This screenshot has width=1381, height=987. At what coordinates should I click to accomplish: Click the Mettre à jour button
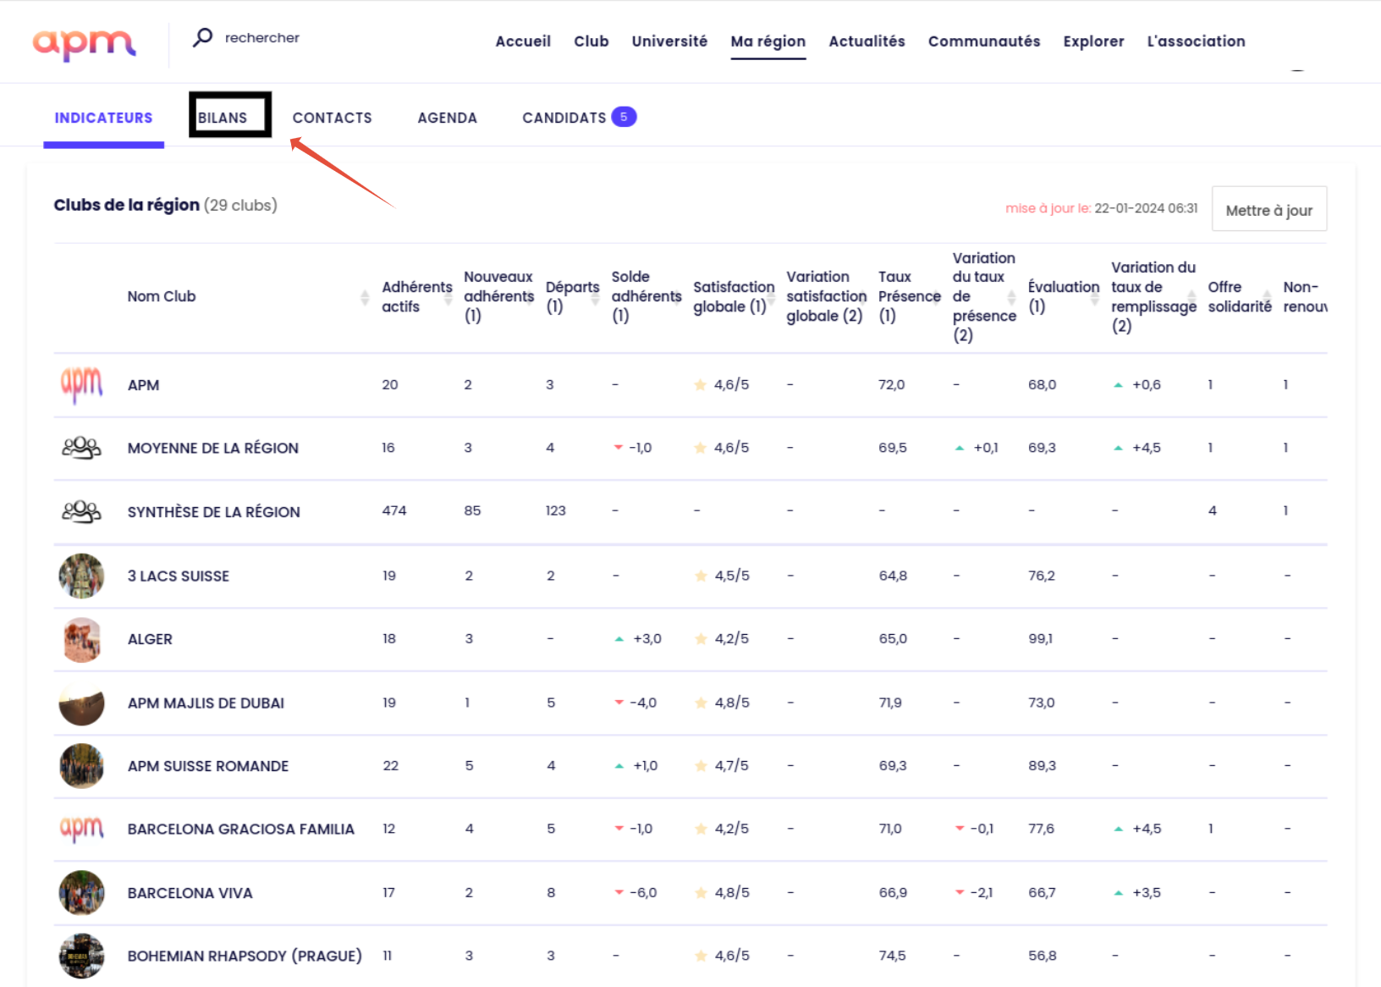click(x=1268, y=209)
